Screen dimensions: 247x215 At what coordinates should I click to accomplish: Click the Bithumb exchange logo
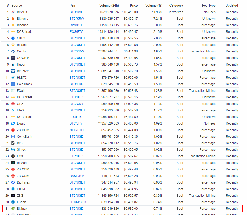(x=13, y=19)
